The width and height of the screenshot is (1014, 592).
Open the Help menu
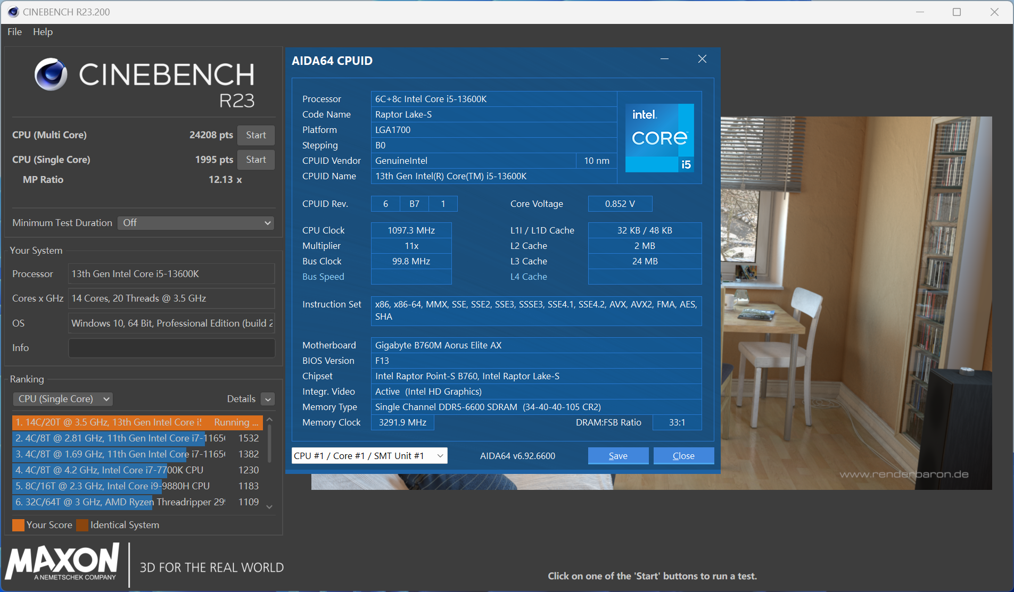coord(43,32)
